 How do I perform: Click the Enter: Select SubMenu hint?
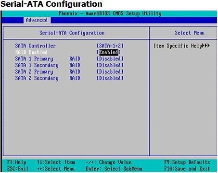pos(114,169)
